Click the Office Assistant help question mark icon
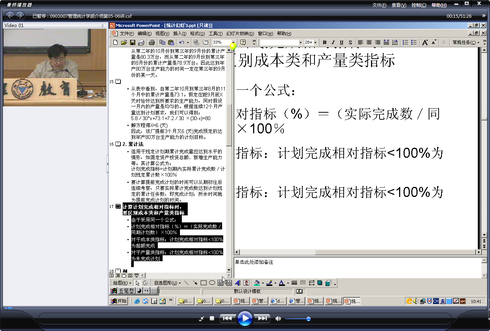490x331 pixels. coord(243,42)
